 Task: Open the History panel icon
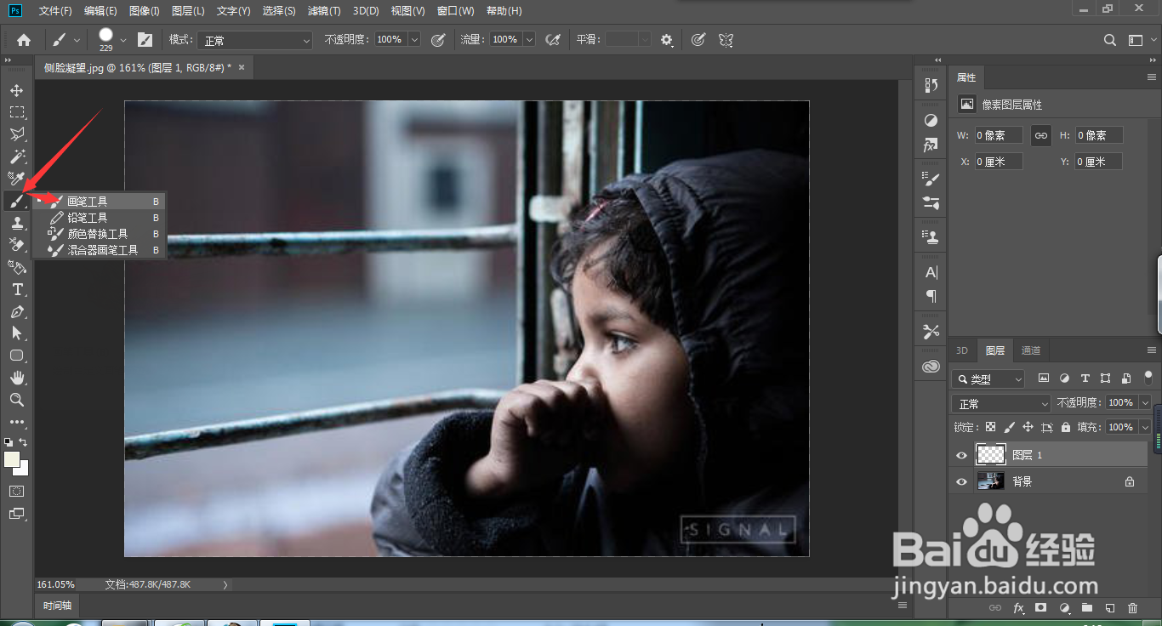coord(931,85)
